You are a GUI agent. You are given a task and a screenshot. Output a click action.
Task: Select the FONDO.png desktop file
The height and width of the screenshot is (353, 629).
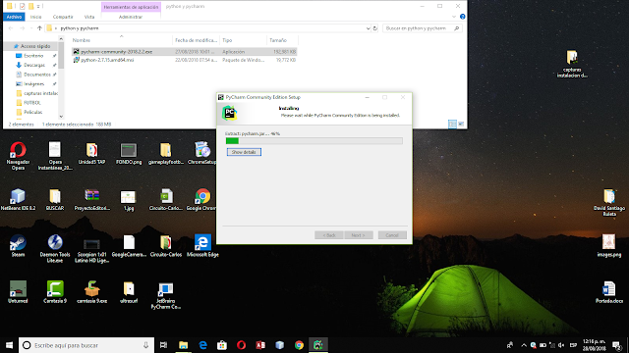[x=129, y=154]
